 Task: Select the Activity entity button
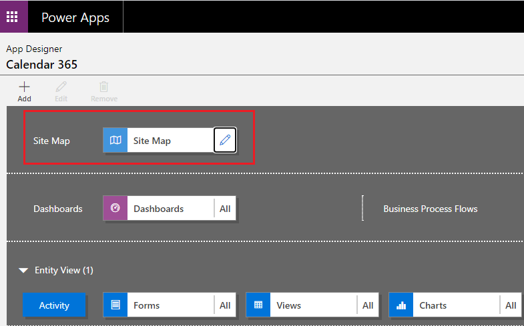point(54,305)
